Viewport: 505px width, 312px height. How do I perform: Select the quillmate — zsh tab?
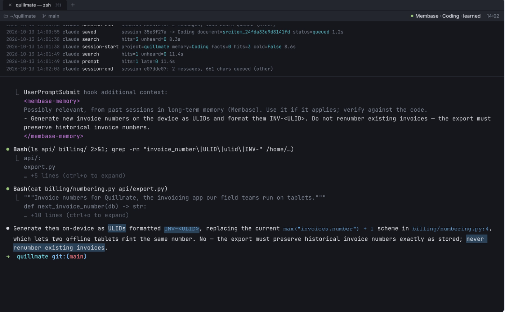tap(35, 5)
